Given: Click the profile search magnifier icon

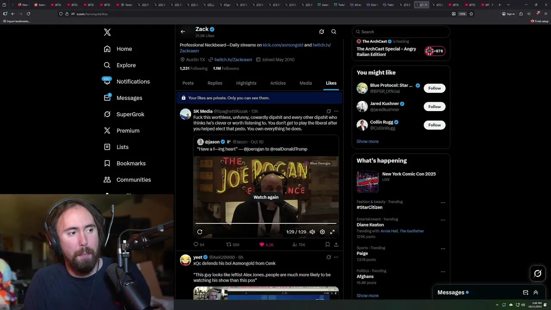Looking at the screenshot, I should 334,32.
